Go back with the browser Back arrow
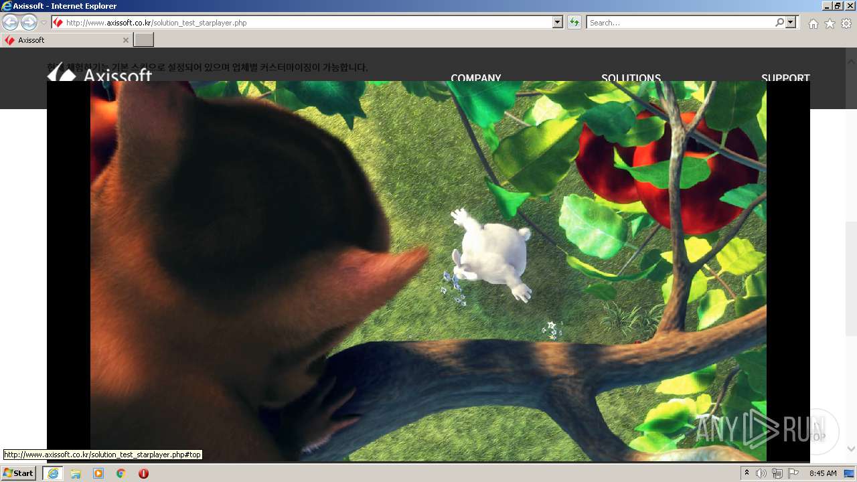The width and height of the screenshot is (857, 482). click(x=10, y=22)
